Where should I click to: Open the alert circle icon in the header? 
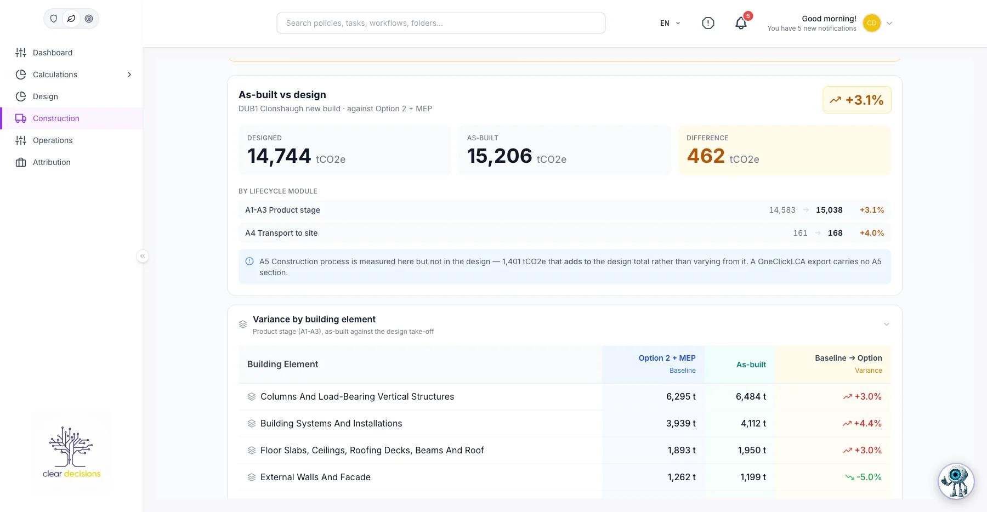coord(708,23)
